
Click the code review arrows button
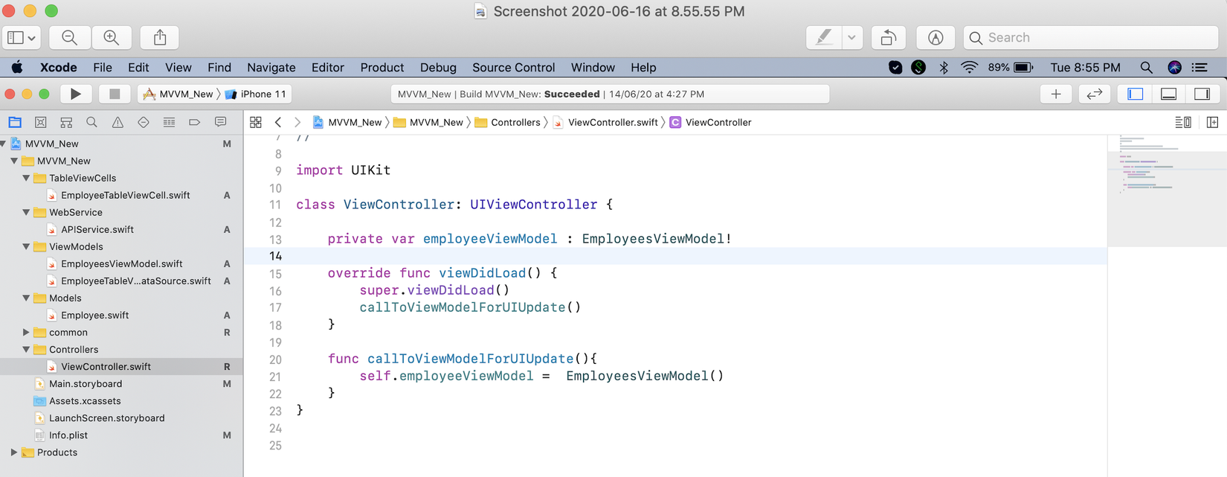pos(1095,94)
